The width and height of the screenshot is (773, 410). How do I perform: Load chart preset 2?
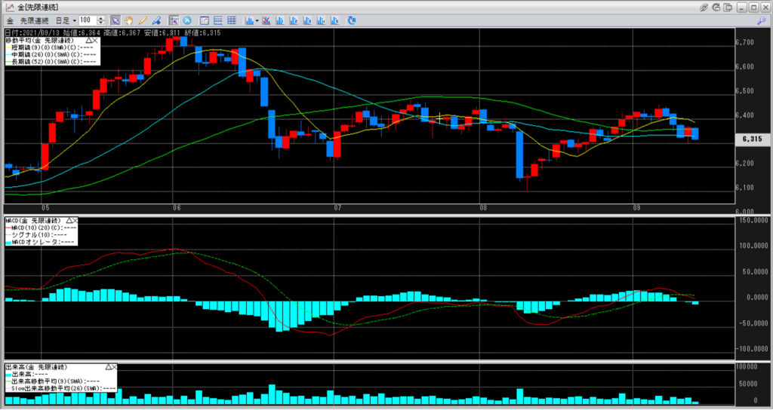pyautogui.click(x=294, y=20)
